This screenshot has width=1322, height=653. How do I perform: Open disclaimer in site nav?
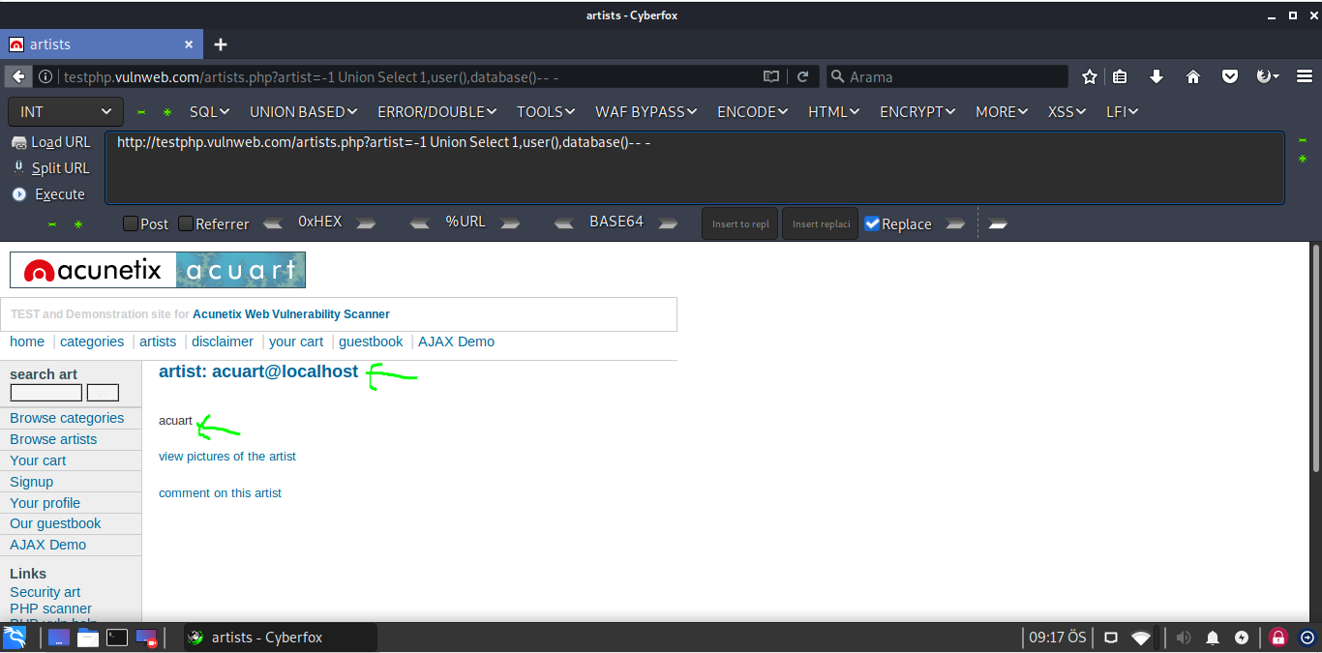point(223,341)
